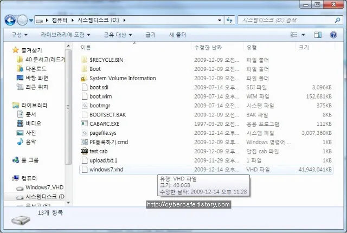Image resolution: width=347 pixels, height=233 pixels.
Task: Select the test.cab archive file
Action: (98, 151)
